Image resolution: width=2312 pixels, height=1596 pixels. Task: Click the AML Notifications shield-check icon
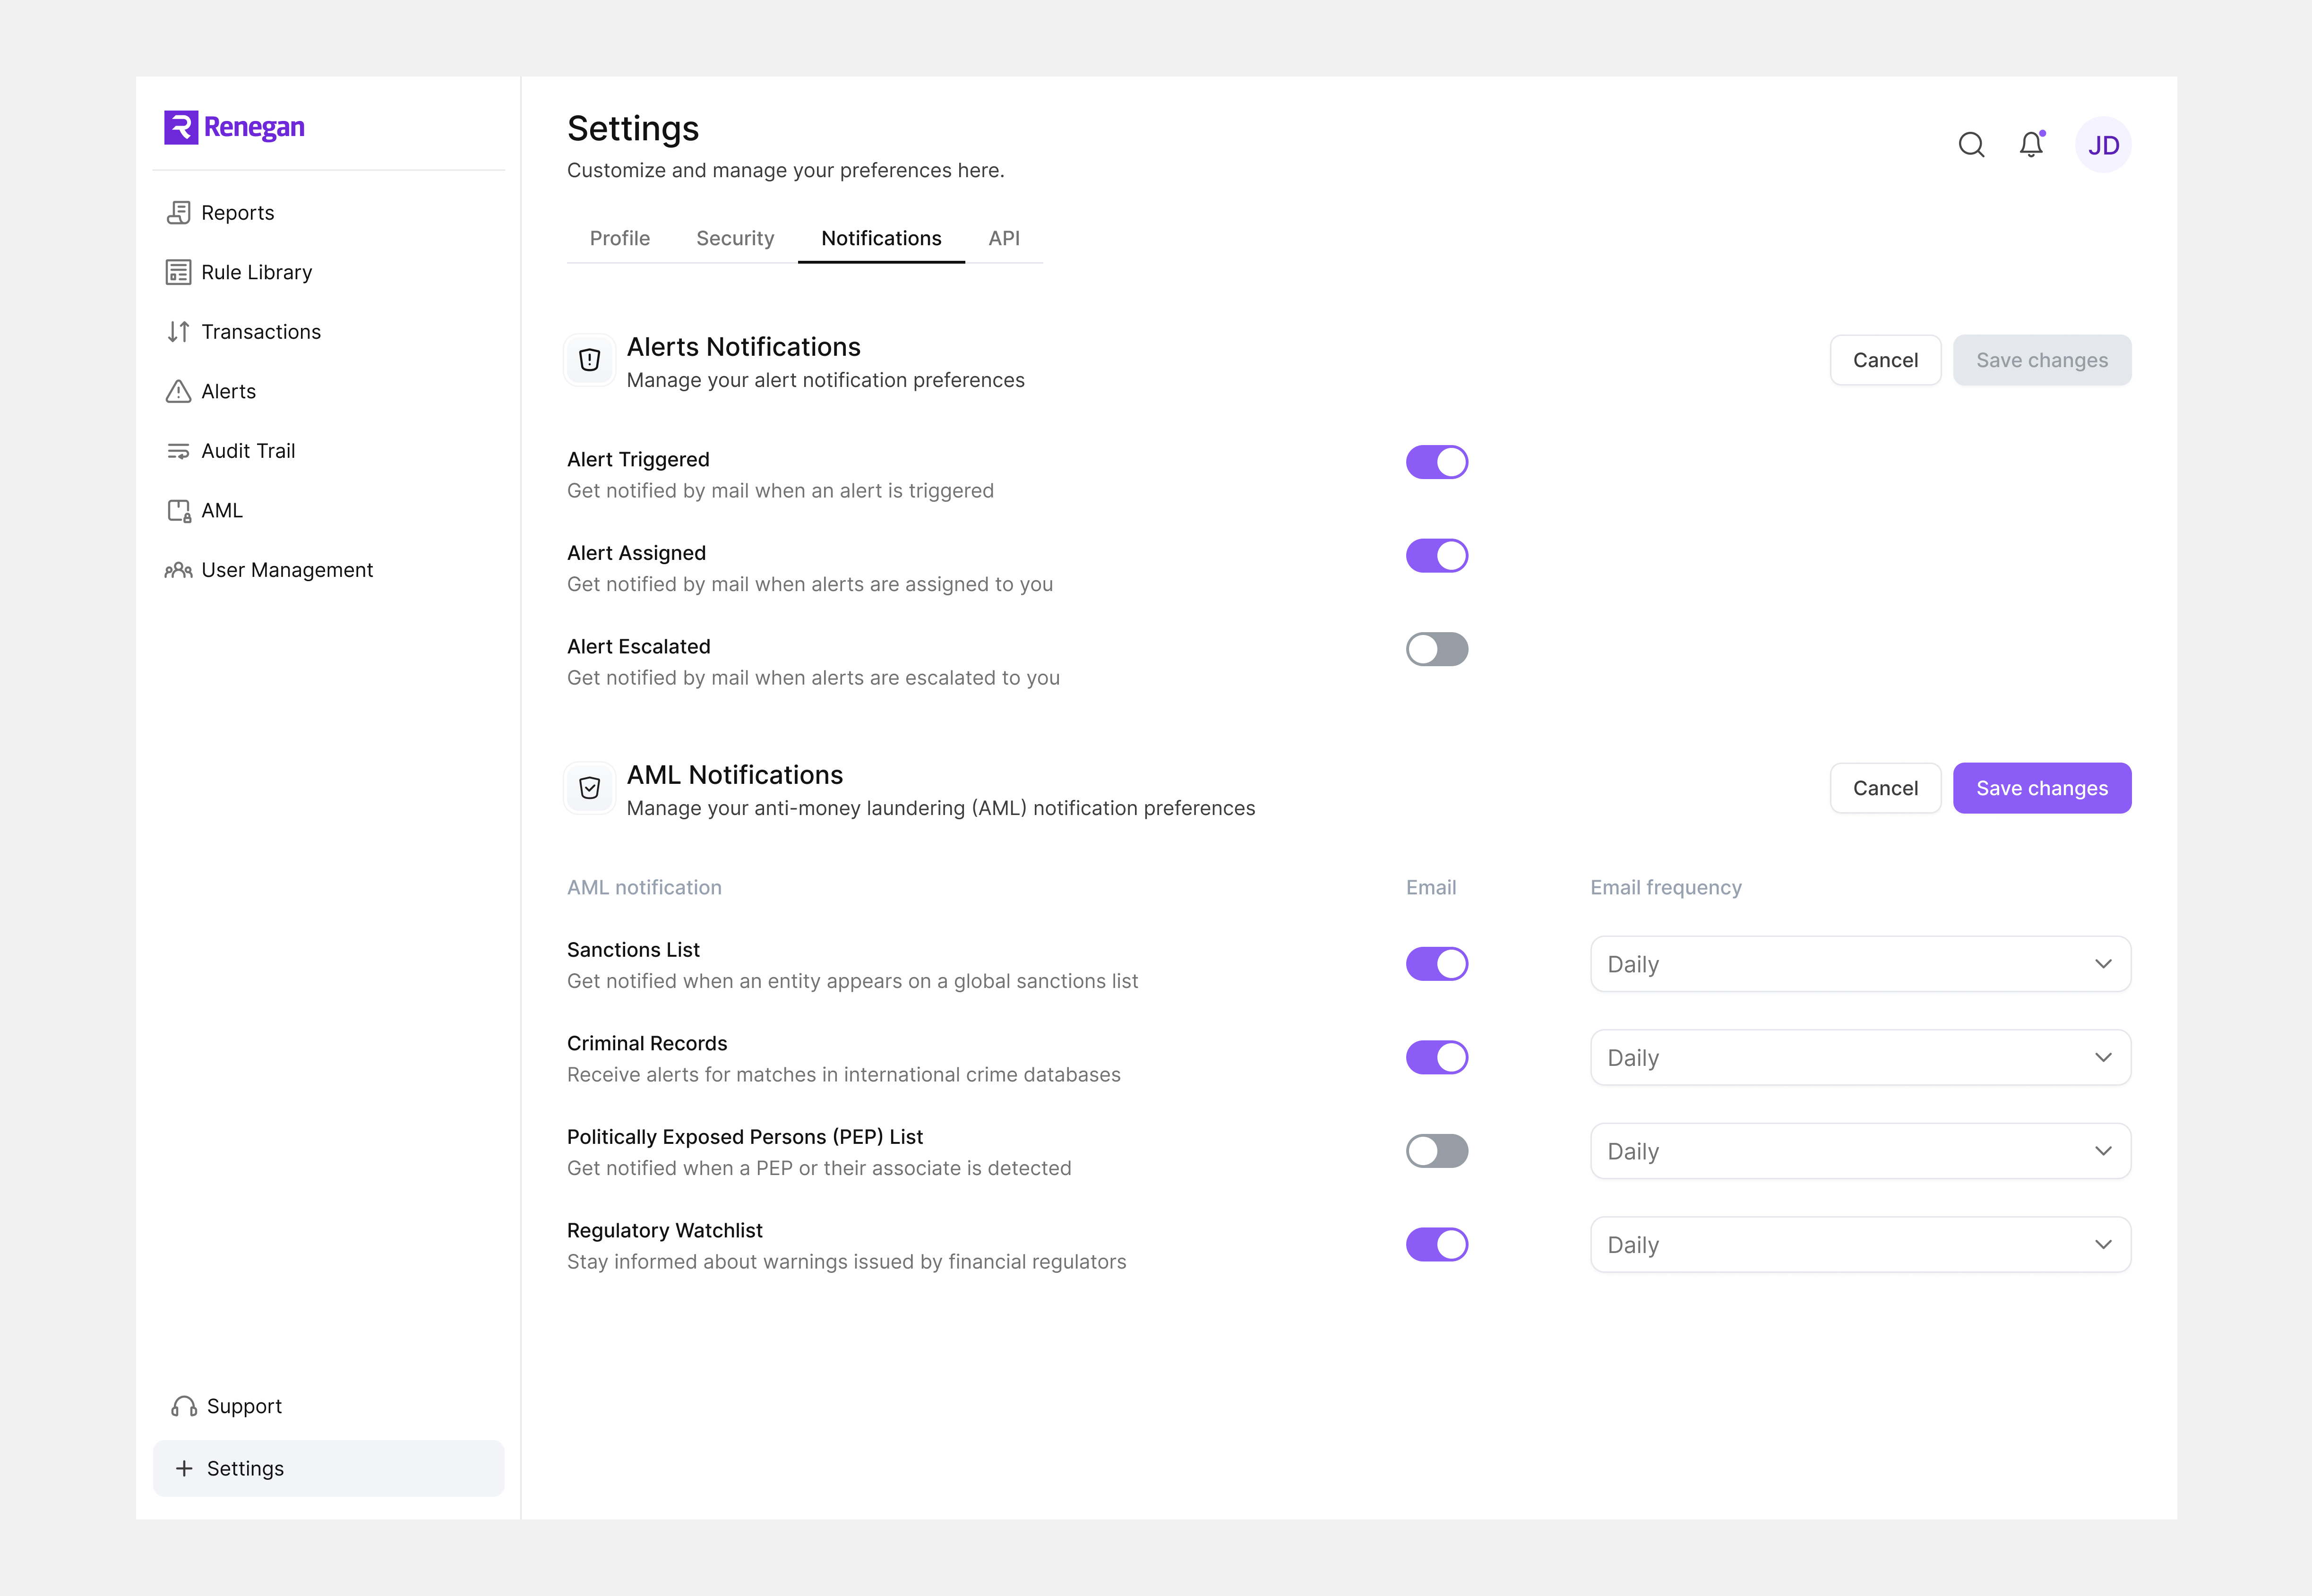click(590, 788)
